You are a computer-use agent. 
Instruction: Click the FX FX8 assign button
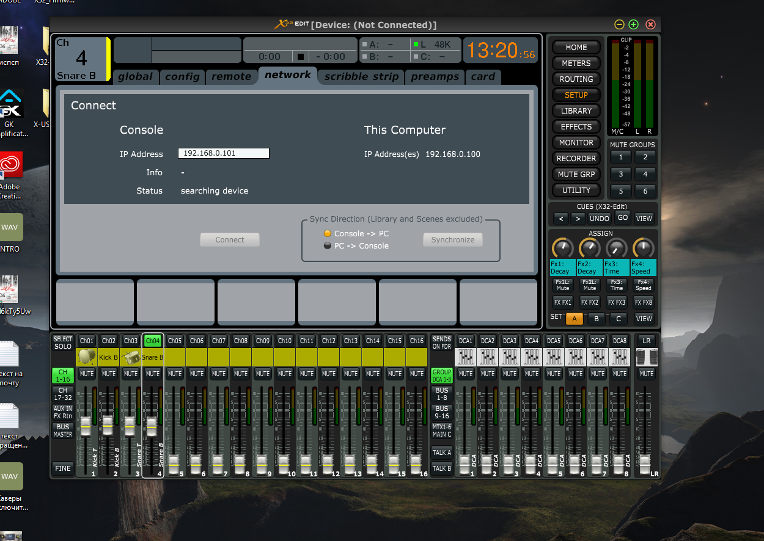(x=643, y=302)
